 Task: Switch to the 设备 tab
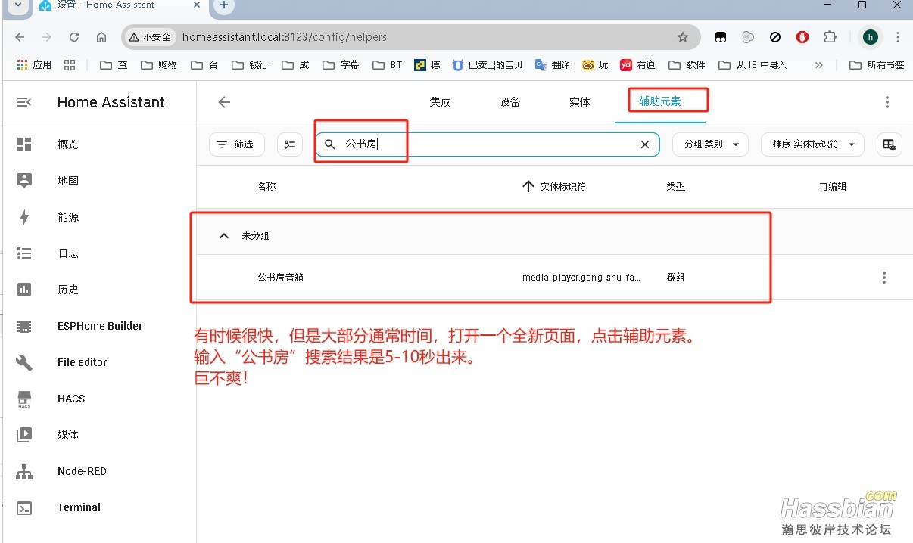pos(510,102)
